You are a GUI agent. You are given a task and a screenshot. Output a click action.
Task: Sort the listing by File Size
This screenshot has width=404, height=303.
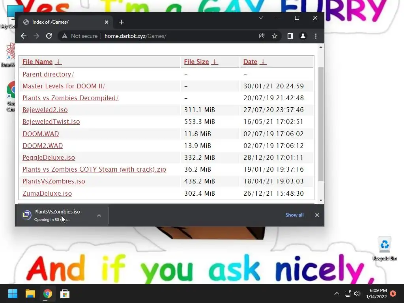[x=196, y=62]
